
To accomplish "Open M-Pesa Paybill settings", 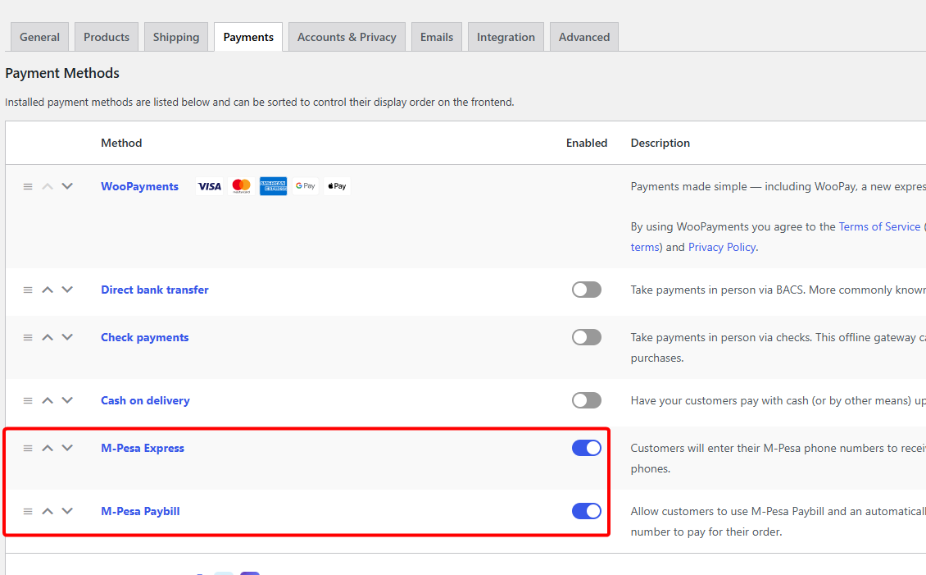I will (141, 511).
